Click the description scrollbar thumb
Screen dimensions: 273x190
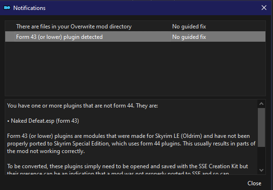pyautogui.click(x=261, y=127)
